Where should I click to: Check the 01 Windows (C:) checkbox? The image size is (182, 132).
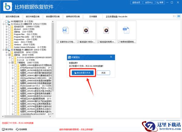pos(6,24)
